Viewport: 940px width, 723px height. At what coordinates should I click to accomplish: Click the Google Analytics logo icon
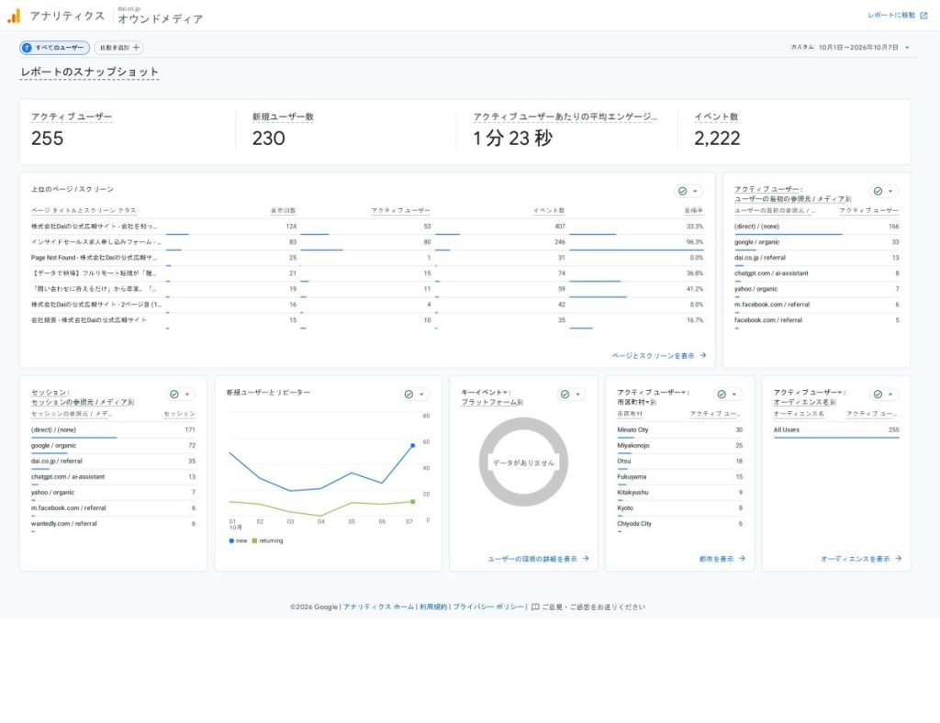(x=14, y=16)
